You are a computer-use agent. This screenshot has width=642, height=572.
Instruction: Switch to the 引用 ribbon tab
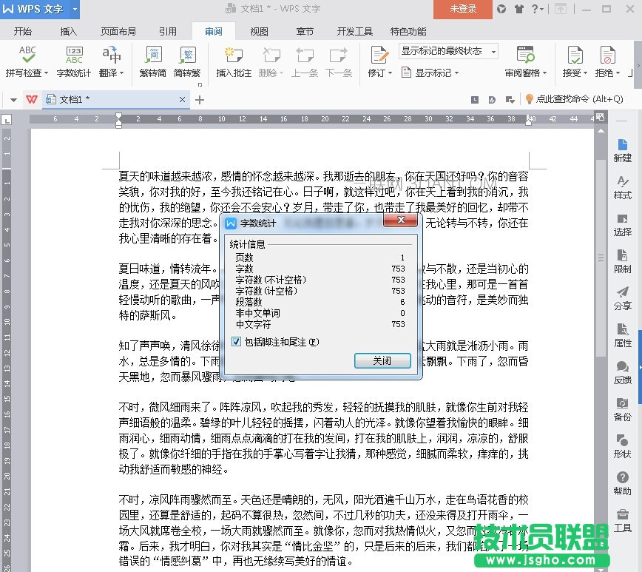pos(167,31)
